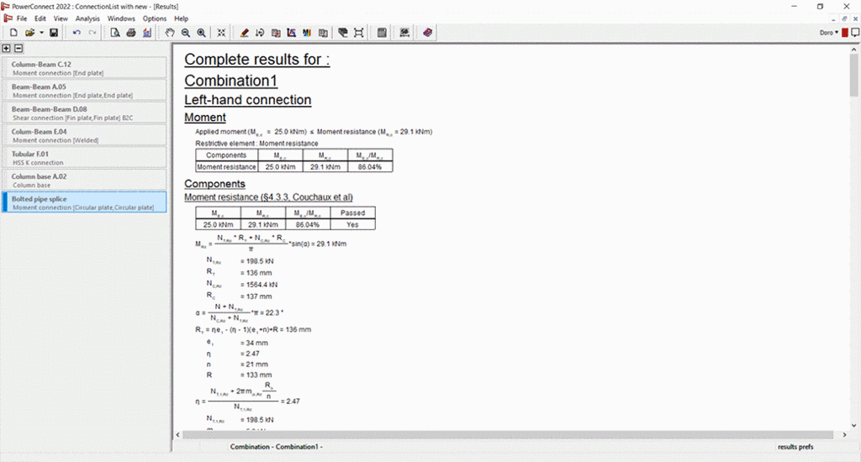
Task: Open the Analysis menu
Action: [x=87, y=18]
